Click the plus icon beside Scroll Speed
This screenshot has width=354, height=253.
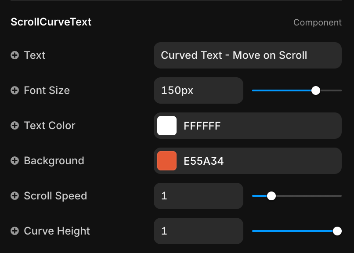(15, 196)
